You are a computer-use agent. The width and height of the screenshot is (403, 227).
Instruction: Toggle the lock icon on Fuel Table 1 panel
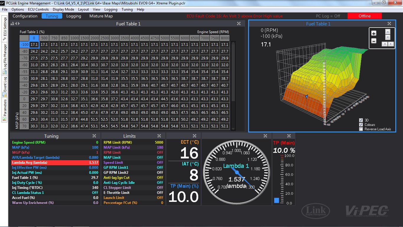(x=12, y=24)
